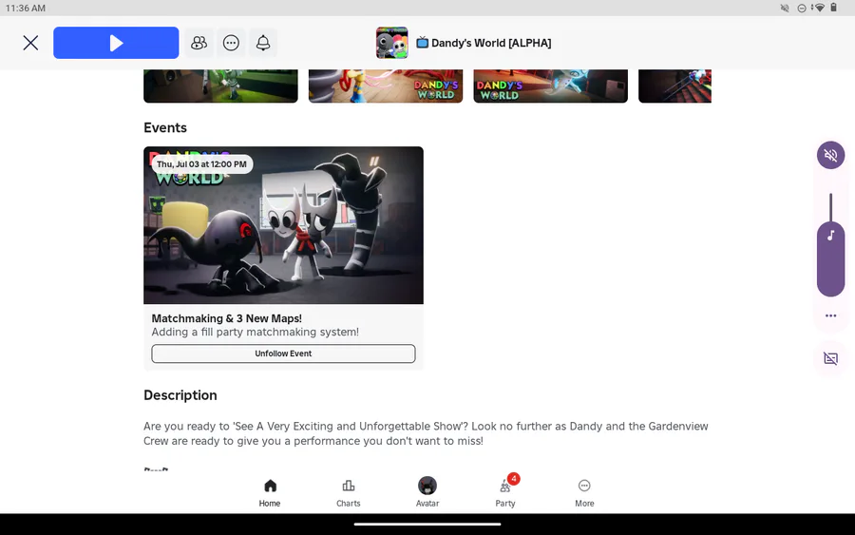This screenshot has height=535, width=855.
Task: Open the More tab
Action: pos(584,493)
